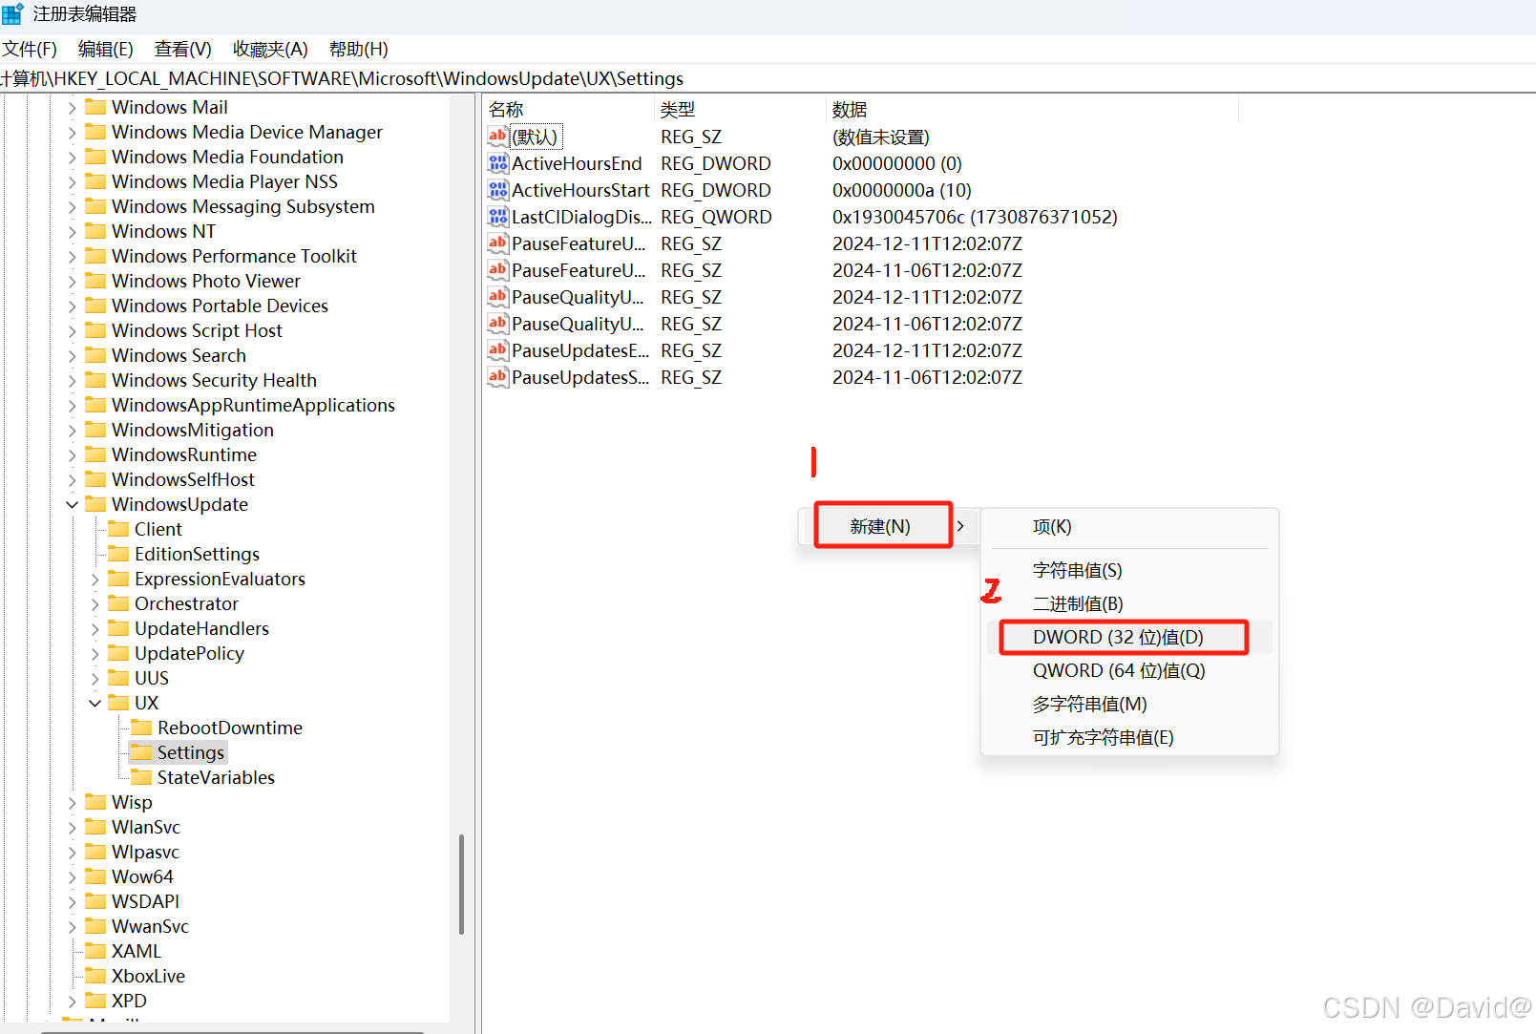Screen dimensions: 1536x1034
Task: Click the Windows NT folder icon
Action: click(x=95, y=230)
